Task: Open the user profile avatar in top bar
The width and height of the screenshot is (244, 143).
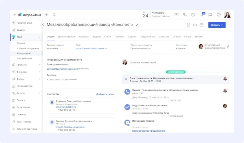Action: 227,15
